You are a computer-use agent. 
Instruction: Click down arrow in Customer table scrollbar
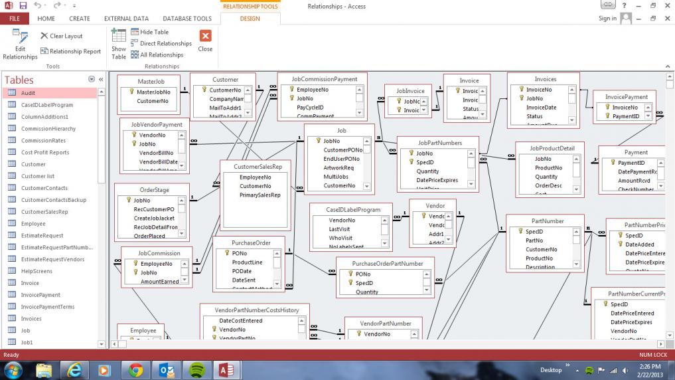point(248,113)
